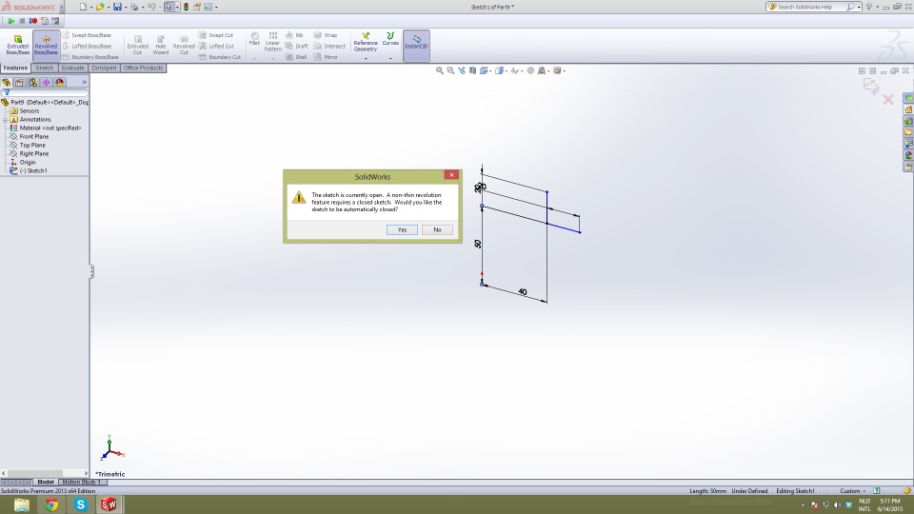Click the Revolved Cut tool

tap(184, 45)
